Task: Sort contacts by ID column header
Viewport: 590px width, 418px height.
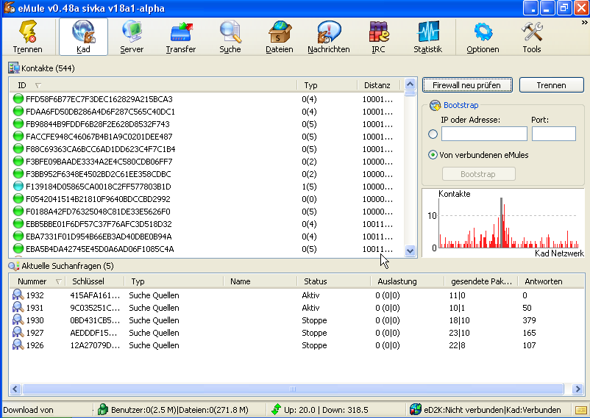Action: coord(153,85)
